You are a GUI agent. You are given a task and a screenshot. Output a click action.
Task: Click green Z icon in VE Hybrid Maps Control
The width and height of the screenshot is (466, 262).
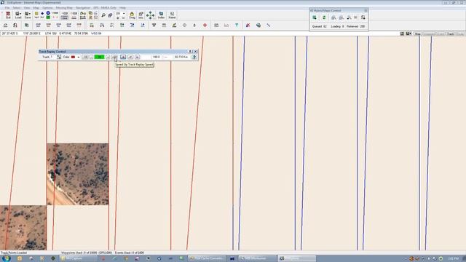(324, 17)
